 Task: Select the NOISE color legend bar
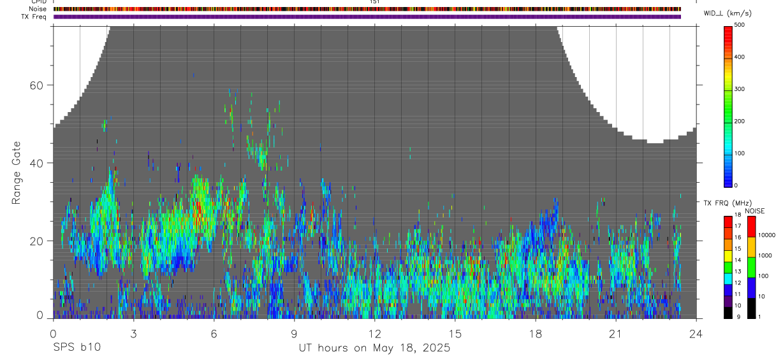point(751,267)
